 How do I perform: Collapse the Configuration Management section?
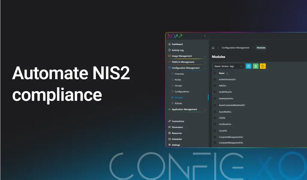coord(205,68)
